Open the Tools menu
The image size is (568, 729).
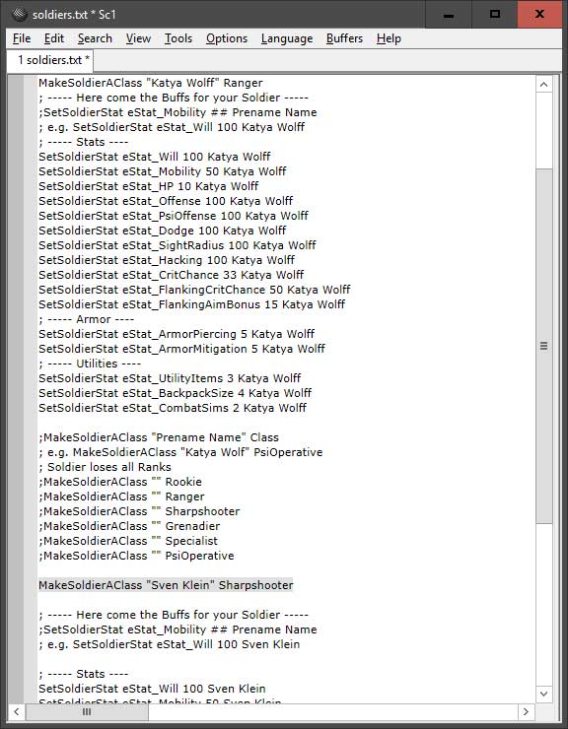coord(178,38)
